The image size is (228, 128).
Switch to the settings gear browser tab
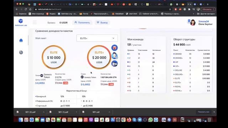click(177, 4)
